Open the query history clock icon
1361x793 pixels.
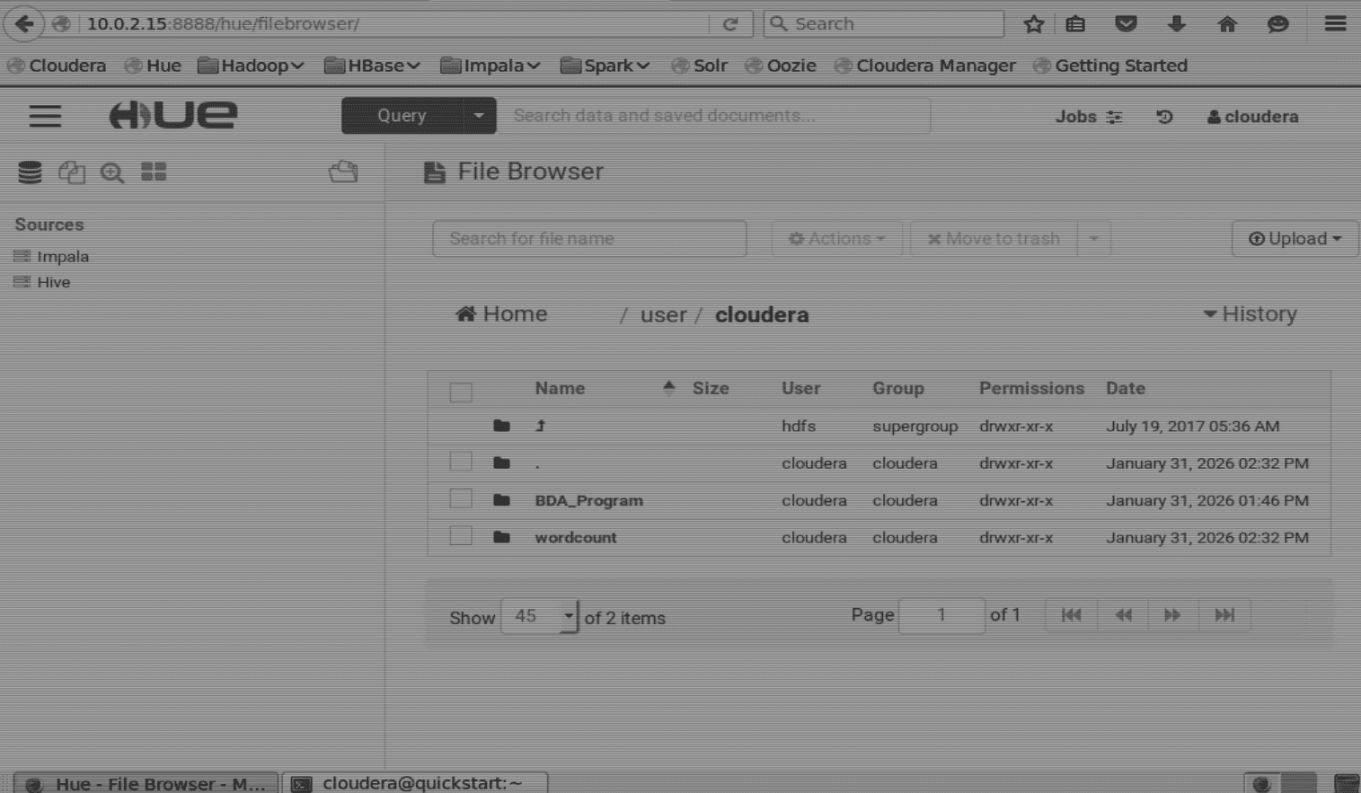1164,117
